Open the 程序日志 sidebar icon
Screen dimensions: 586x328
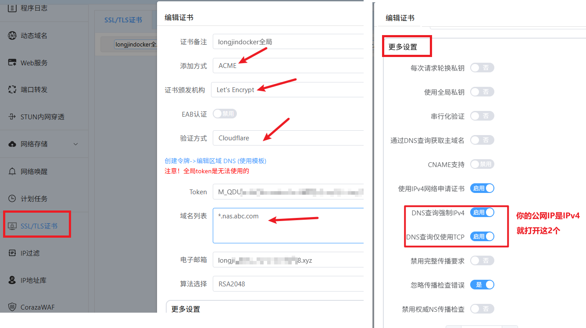click(12, 8)
